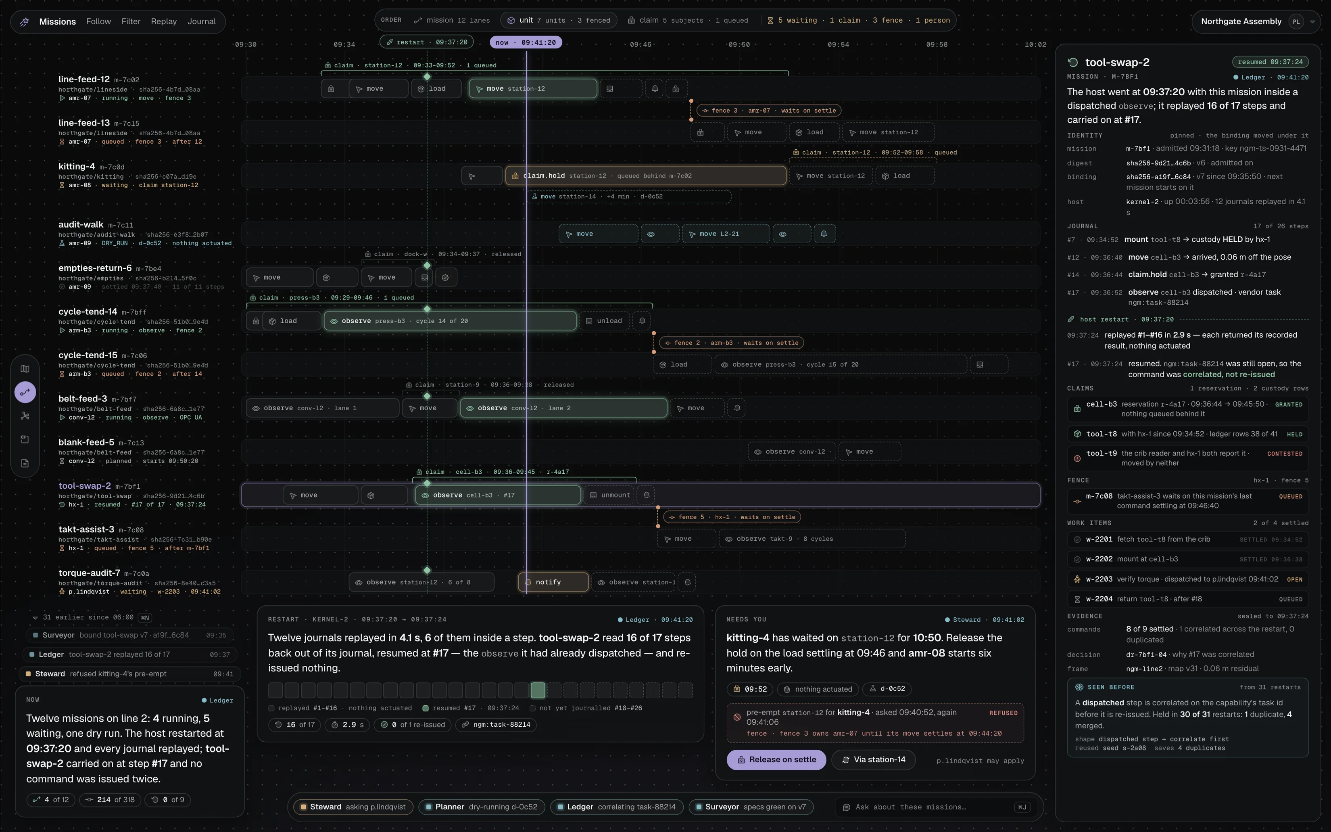Click the first replayed step square in restart strip
The width and height of the screenshot is (1331, 832).
275,690
